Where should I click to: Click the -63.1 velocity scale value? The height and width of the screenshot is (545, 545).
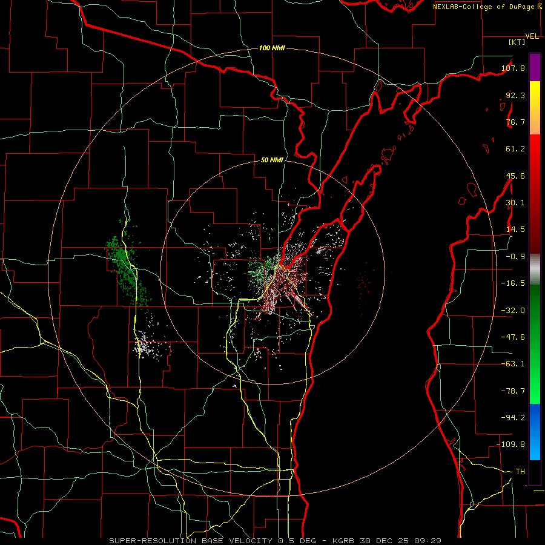(x=513, y=364)
